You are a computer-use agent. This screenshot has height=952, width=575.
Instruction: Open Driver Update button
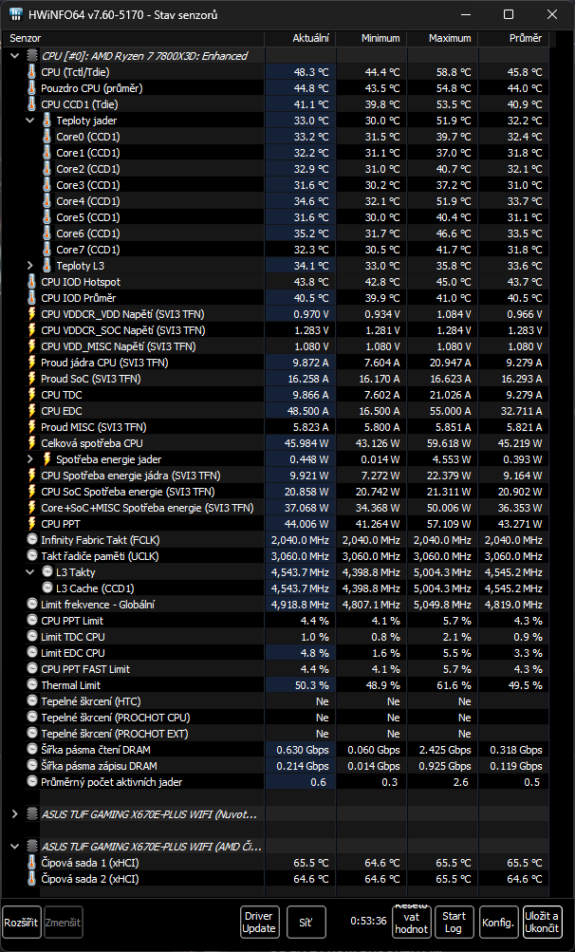click(x=259, y=923)
